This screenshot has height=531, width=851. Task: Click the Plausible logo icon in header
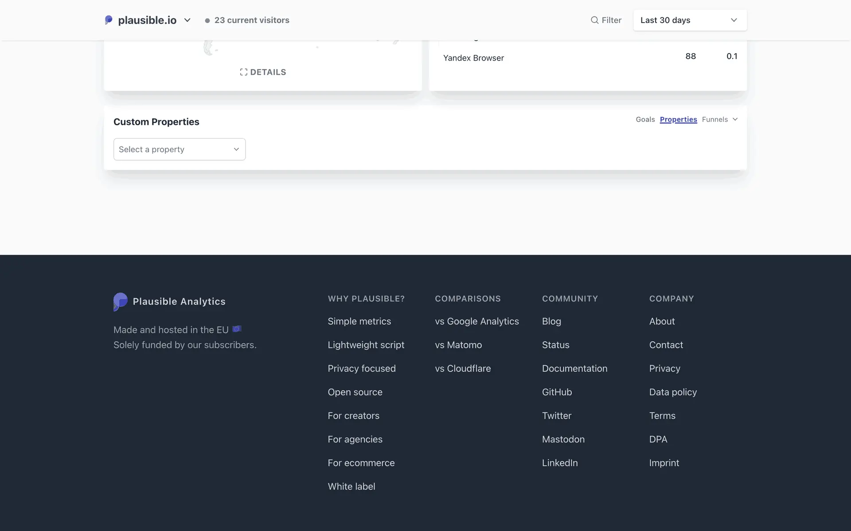coord(109,20)
